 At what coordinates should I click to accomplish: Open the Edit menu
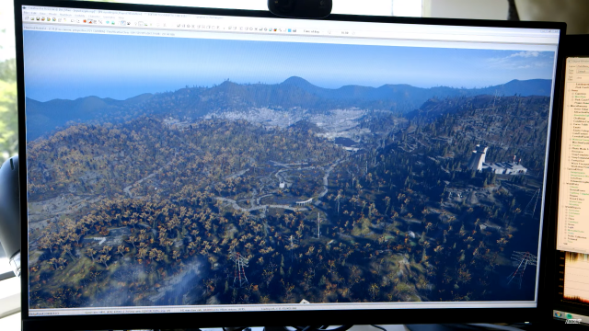coord(33,13)
